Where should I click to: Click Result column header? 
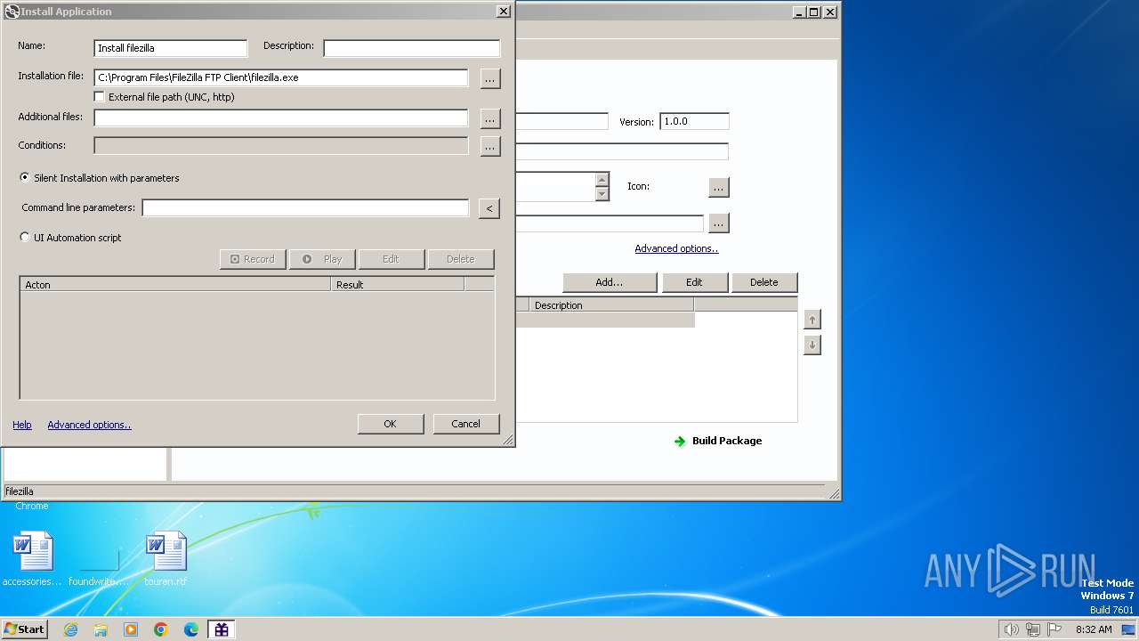coord(398,285)
